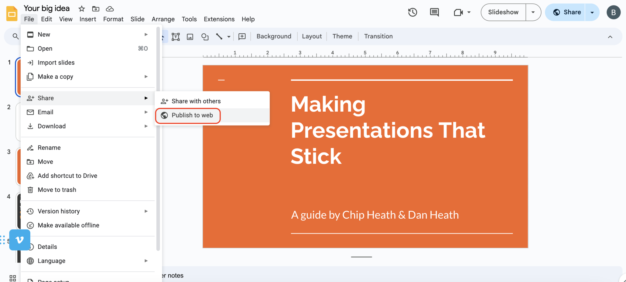The height and width of the screenshot is (282, 626).
Task: Click the File menu scrollbar
Action: (158, 139)
